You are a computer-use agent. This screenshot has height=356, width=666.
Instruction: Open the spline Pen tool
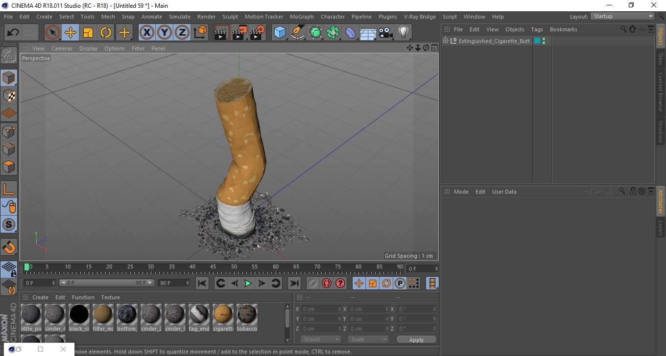pos(298,33)
